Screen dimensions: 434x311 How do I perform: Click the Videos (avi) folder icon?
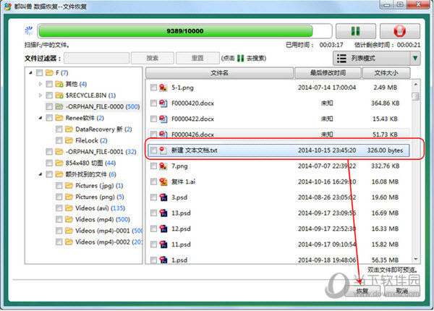[69, 208]
